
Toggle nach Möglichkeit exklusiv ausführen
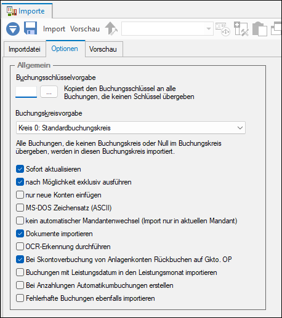point(20,182)
